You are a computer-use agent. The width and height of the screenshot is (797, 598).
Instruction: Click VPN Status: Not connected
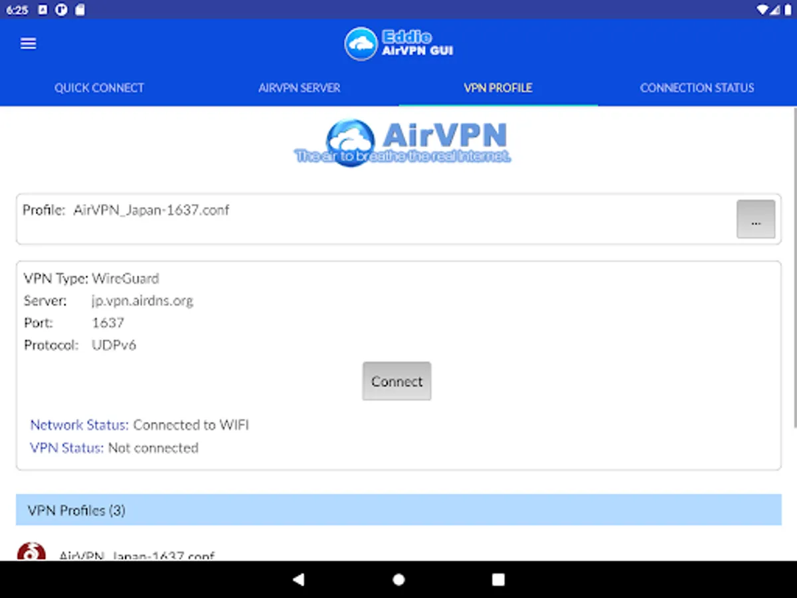(114, 448)
